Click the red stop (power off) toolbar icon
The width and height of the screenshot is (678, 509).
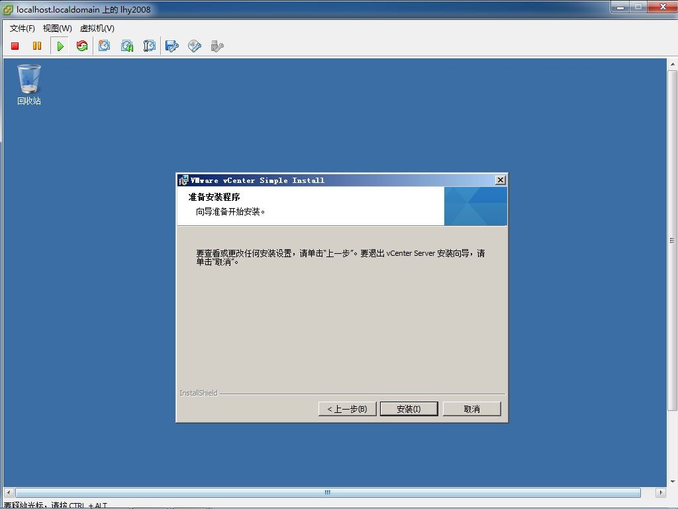pyautogui.click(x=15, y=46)
